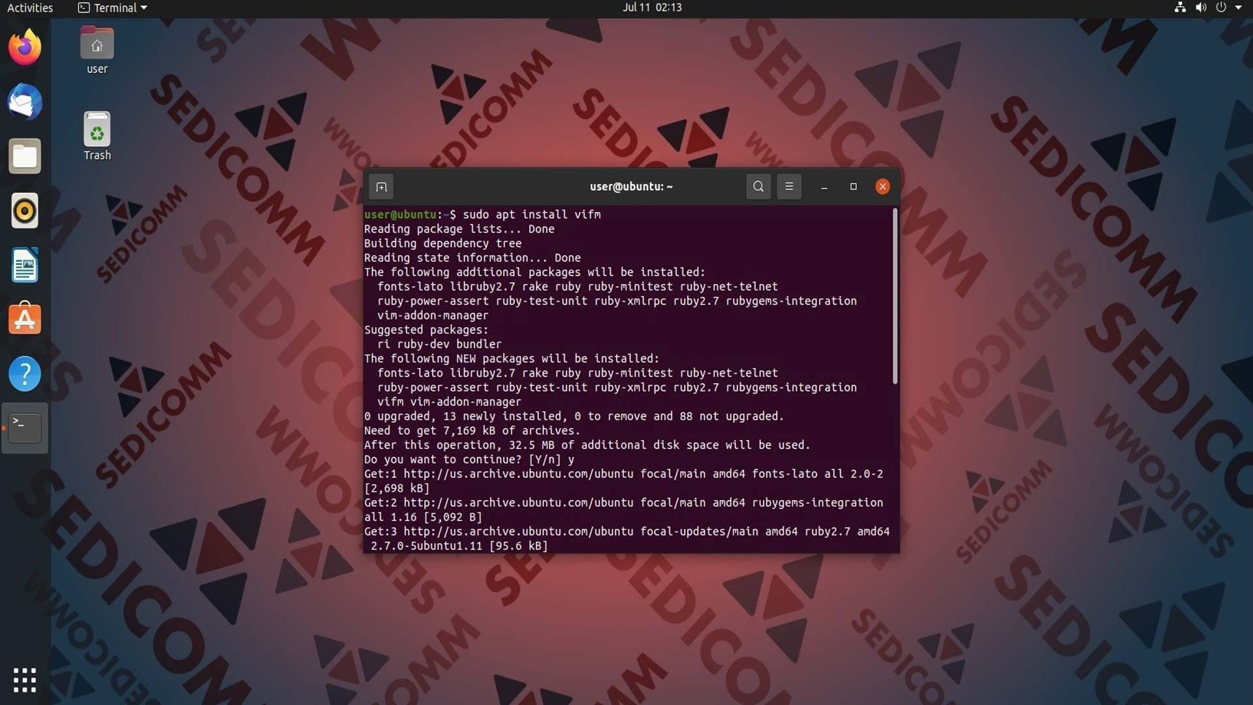Expand the Terminal app menu
Viewport: 1253px width, 705px height.
[113, 8]
